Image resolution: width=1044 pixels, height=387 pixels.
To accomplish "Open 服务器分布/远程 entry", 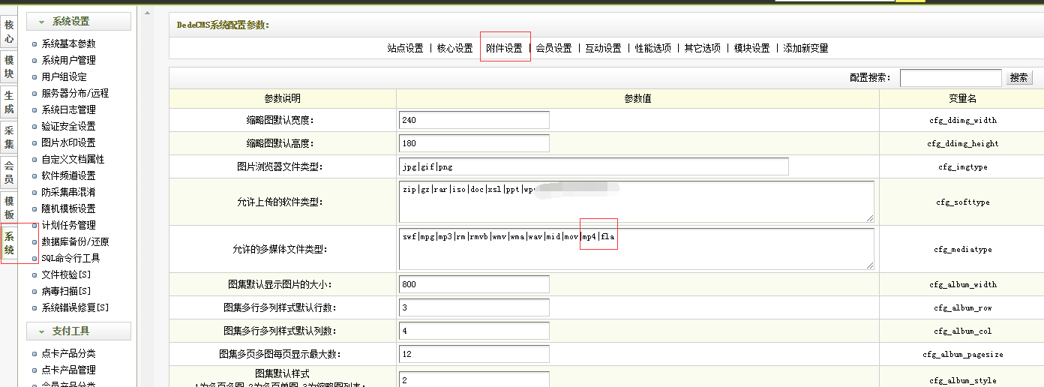I will 75,93.
